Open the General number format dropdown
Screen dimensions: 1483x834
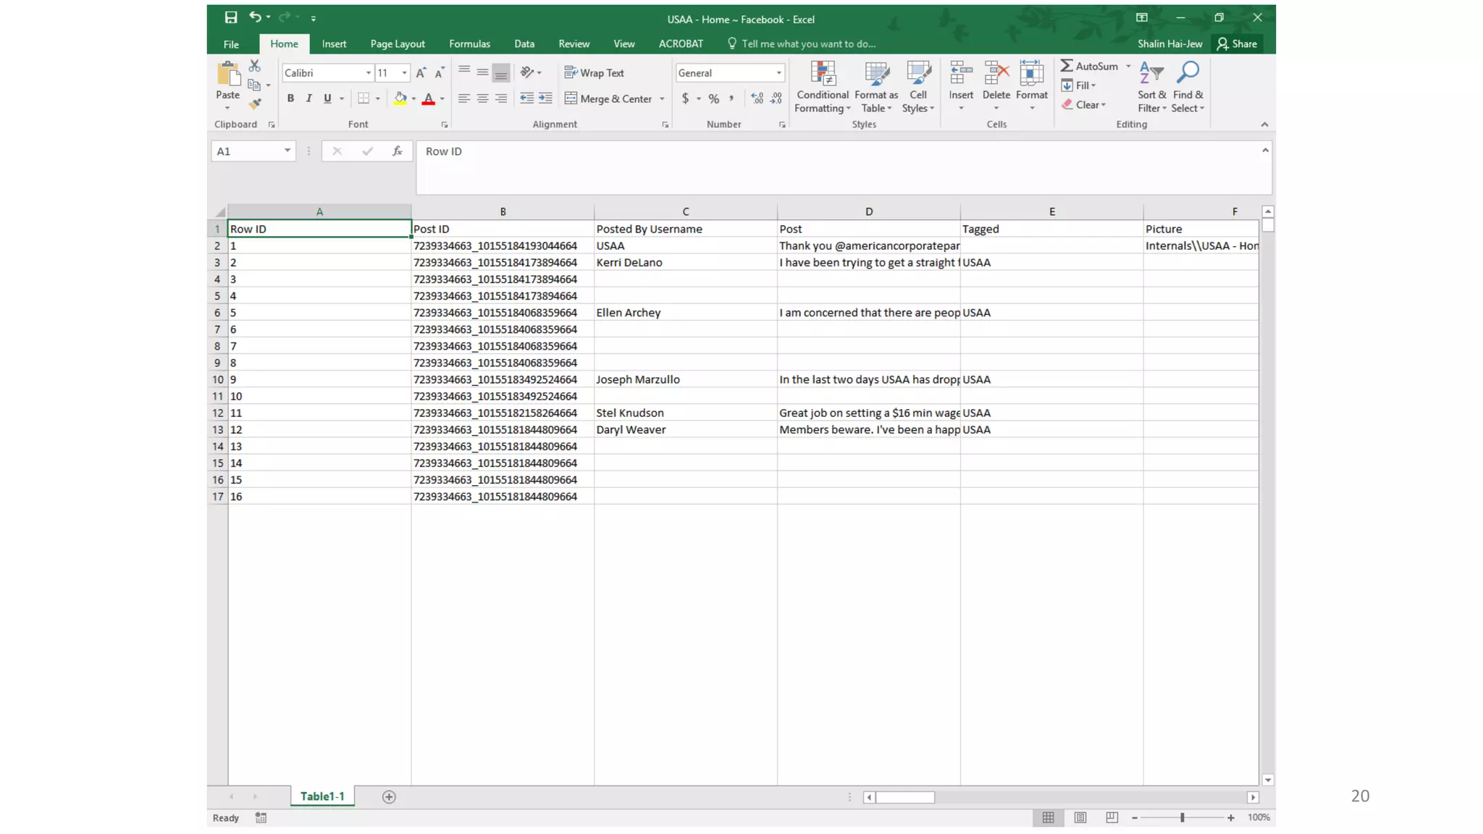coord(778,72)
